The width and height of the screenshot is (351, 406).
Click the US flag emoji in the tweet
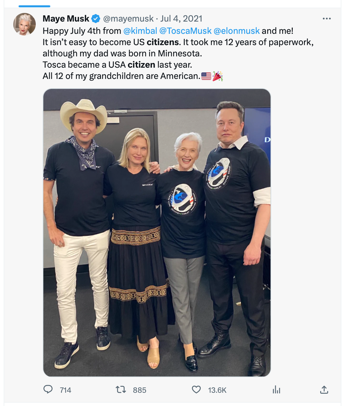tap(206, 76)
